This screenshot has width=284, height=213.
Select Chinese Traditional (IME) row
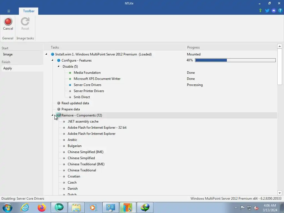point(86,164)
